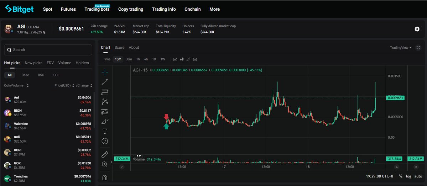
Task: Open the Trading bots menu
Action: tap(97, 9)
